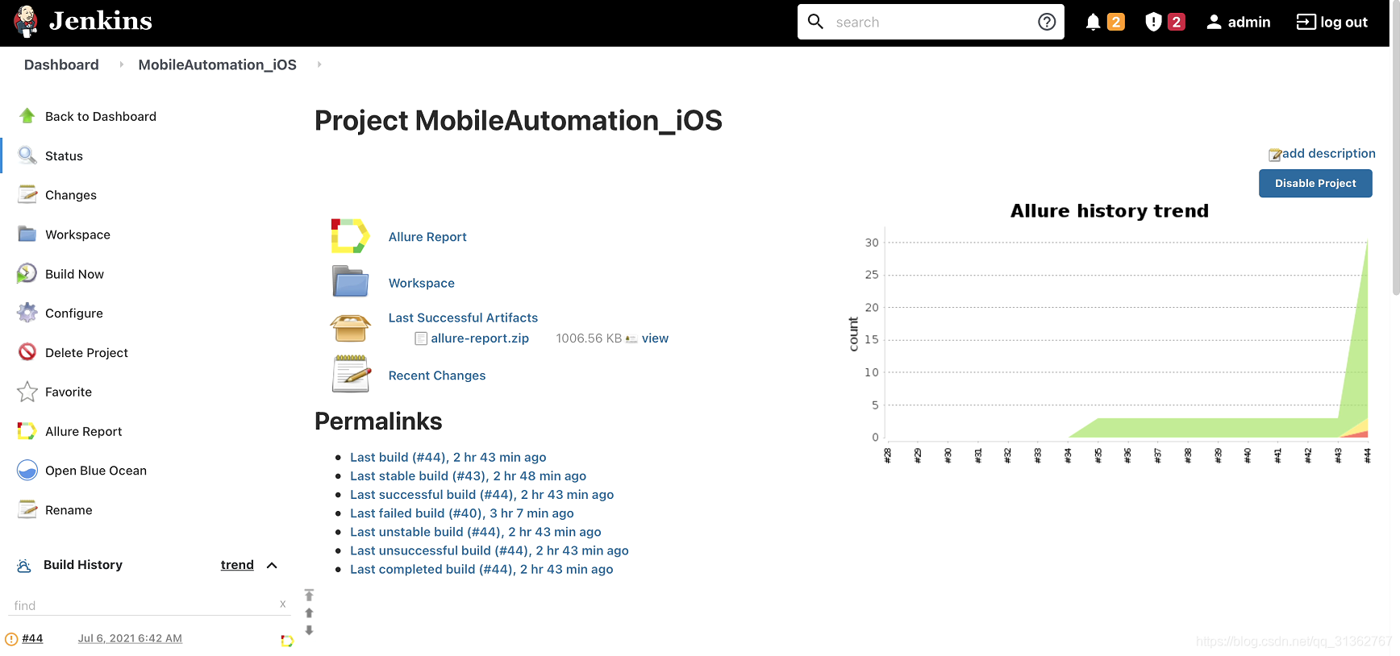The width and height of the screenshot is (1400, 656).
Task: Click the add description link
Action: pyautogui.click(x=1328, y=153)
